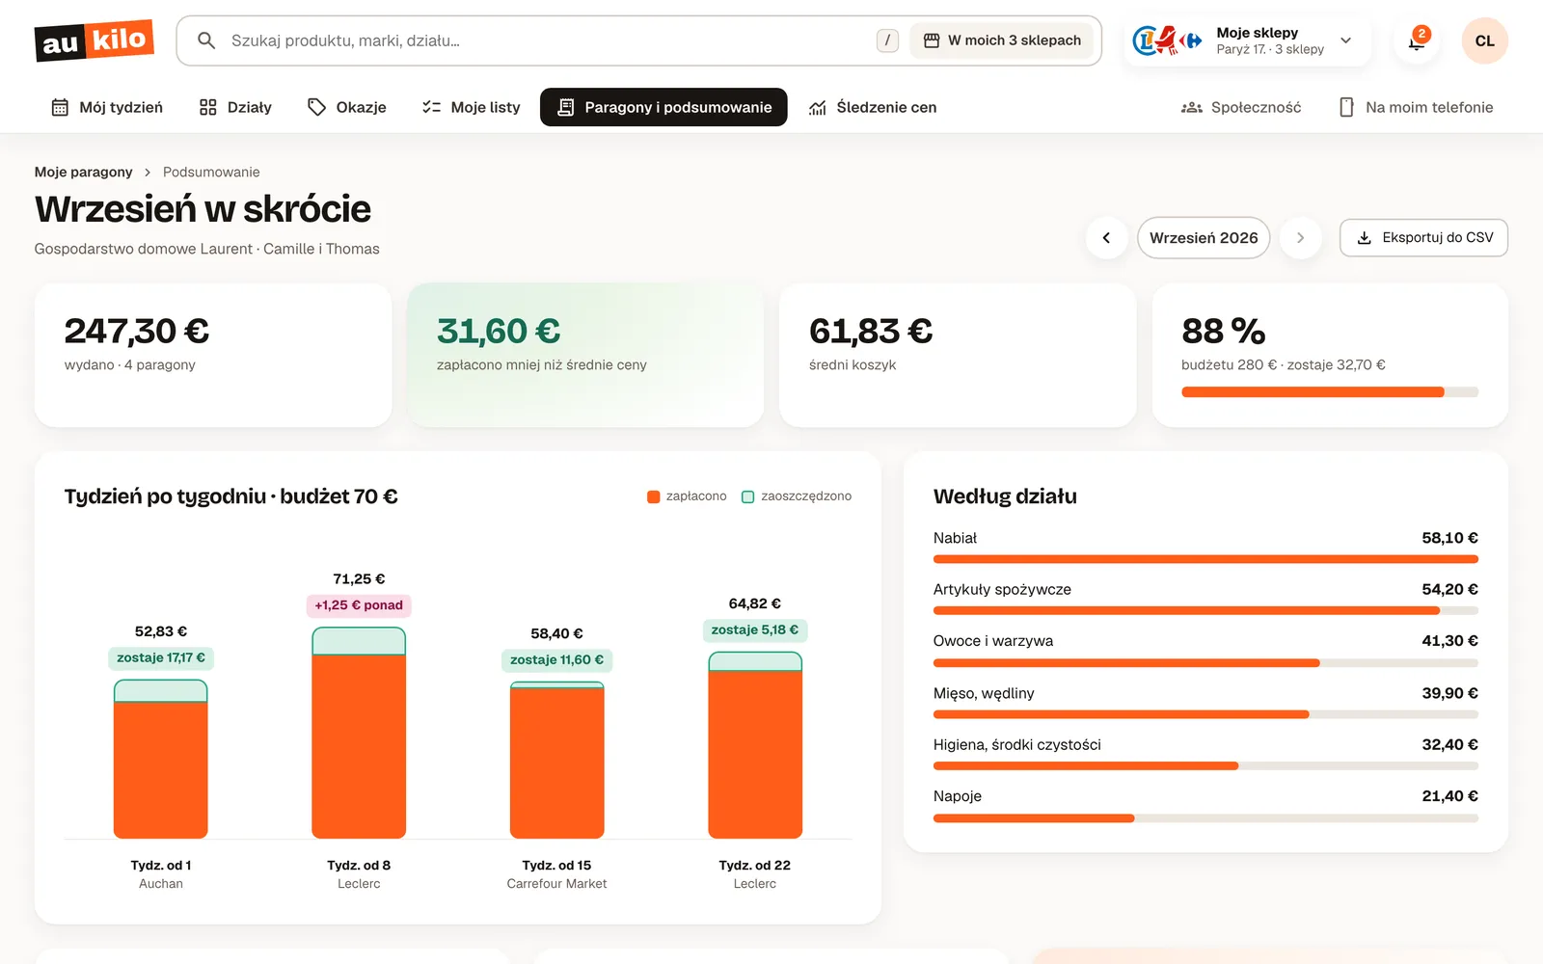
Task: Click the Tydz. od 1 Auchan bar
Action: (161, 759)
